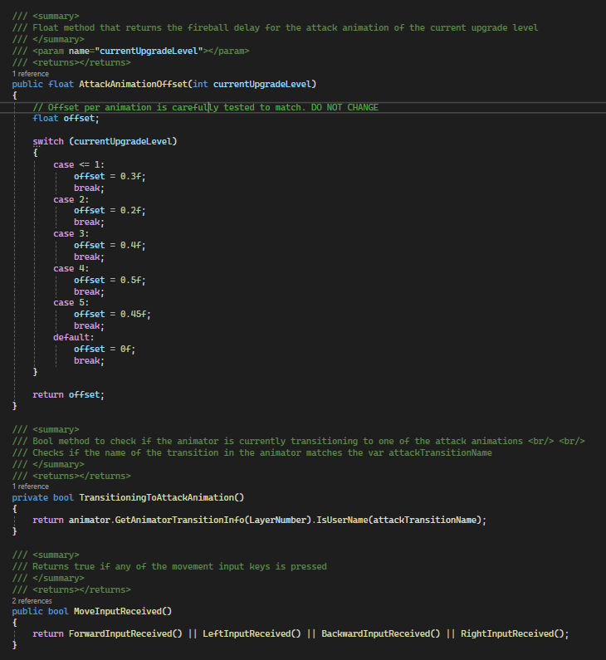
Task: Click the attackTransitionName argument
Action: click(423, 520)
